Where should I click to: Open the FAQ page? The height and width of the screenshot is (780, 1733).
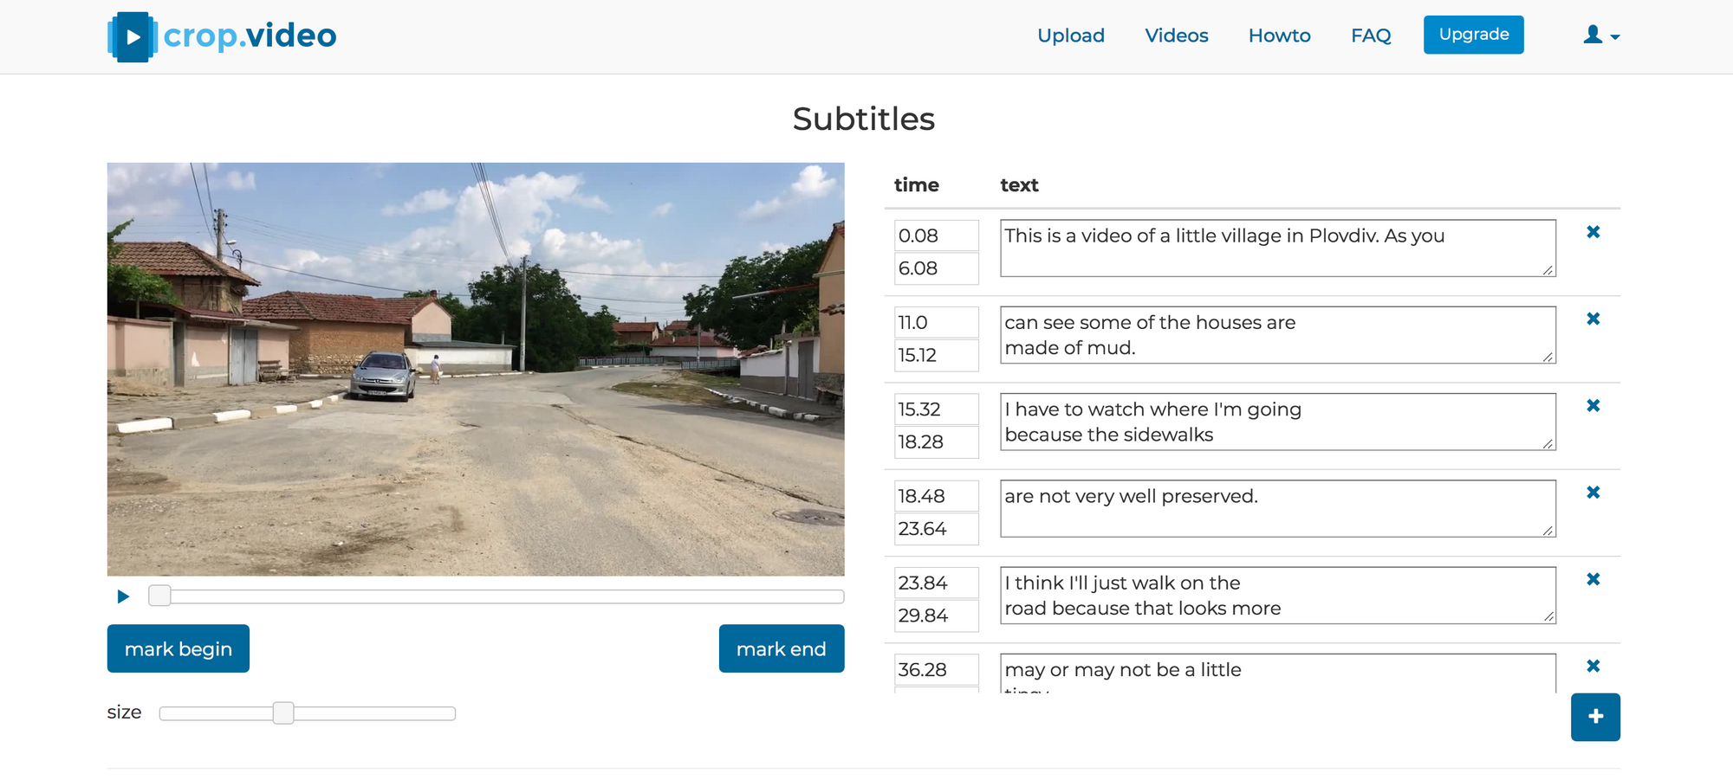(x=1371, y=35)
